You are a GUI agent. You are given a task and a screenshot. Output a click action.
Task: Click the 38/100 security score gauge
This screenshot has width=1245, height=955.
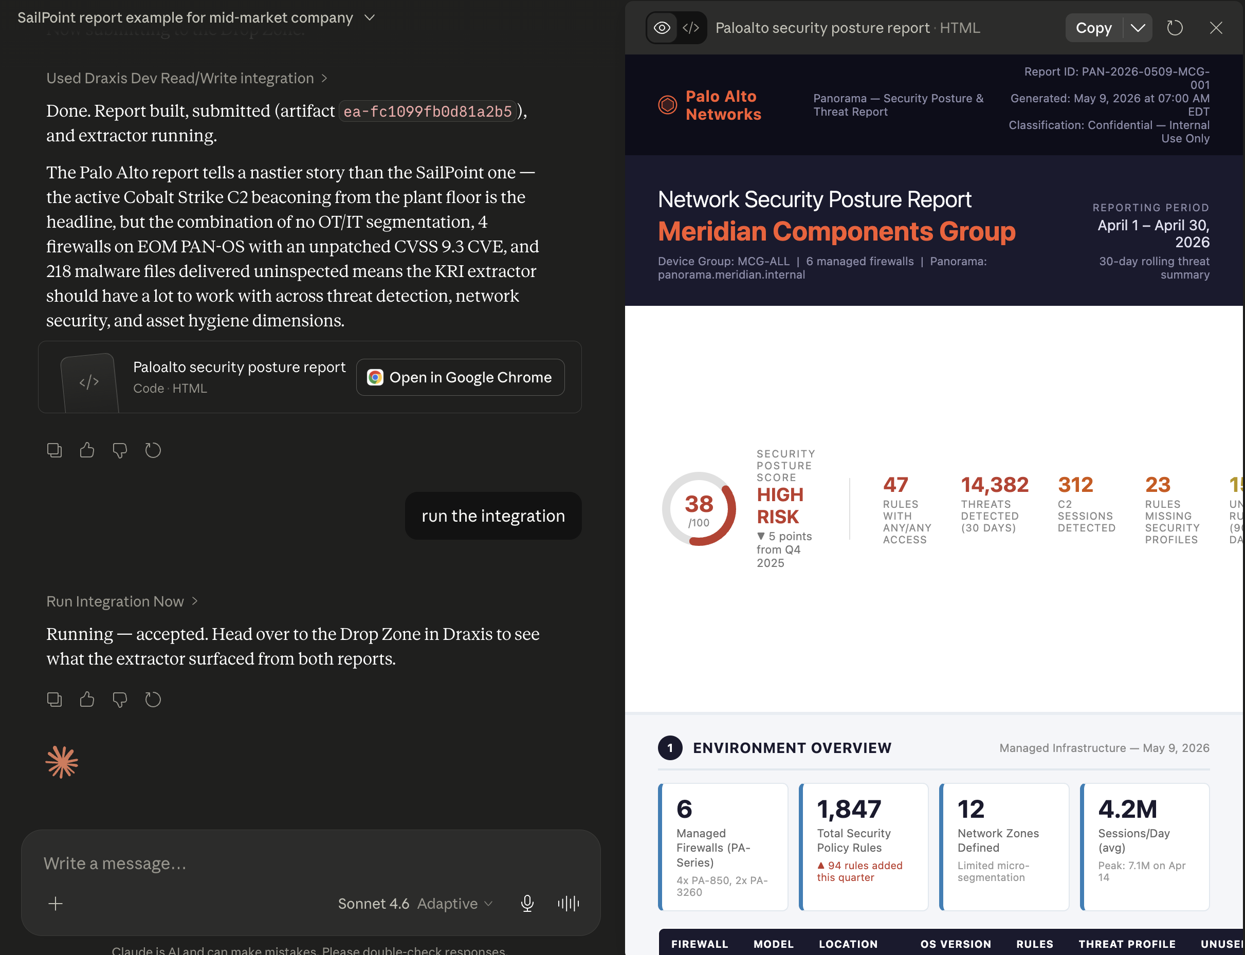[699, 509]
